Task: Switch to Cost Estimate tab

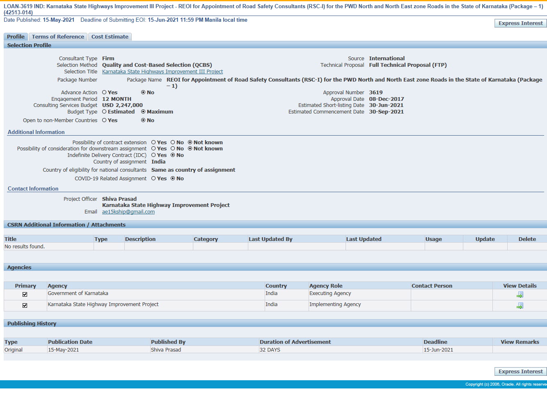Action: (x=110, y=37)
